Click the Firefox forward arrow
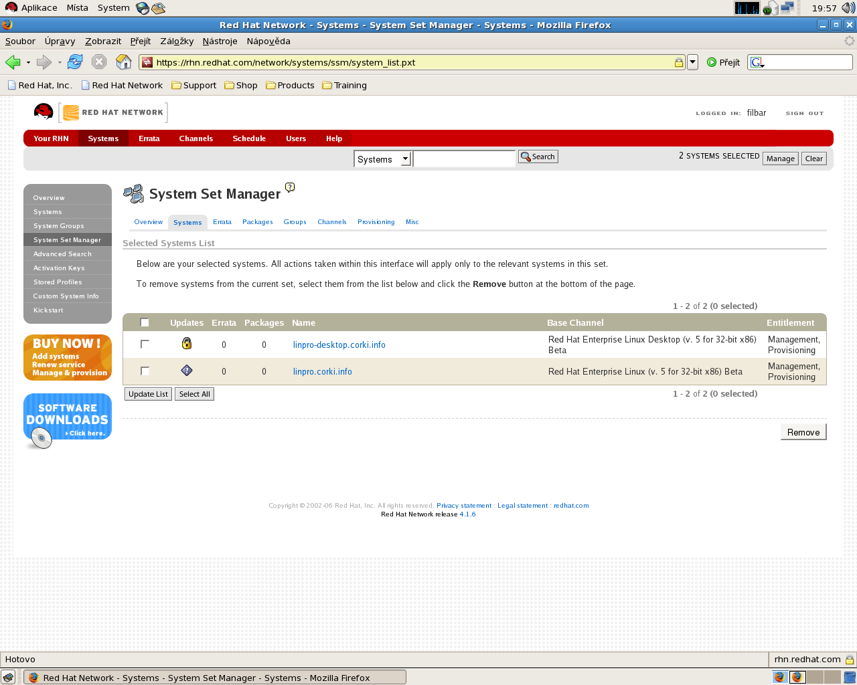857x685 pixels. (44, 62)
